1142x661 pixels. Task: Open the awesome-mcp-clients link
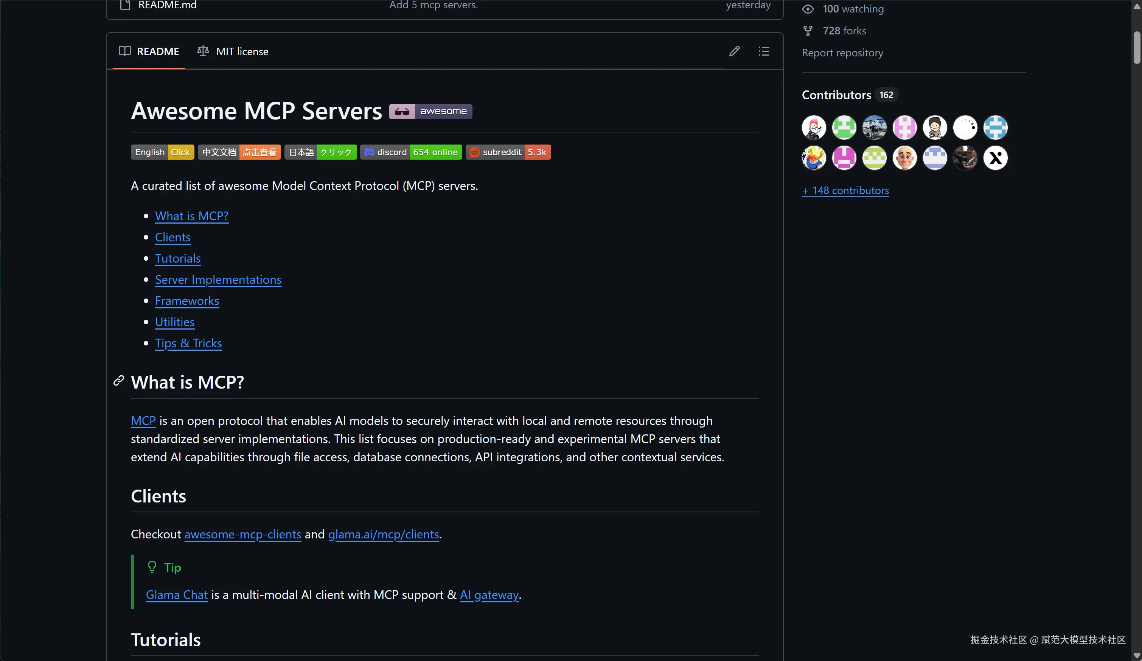pos(242,535)
